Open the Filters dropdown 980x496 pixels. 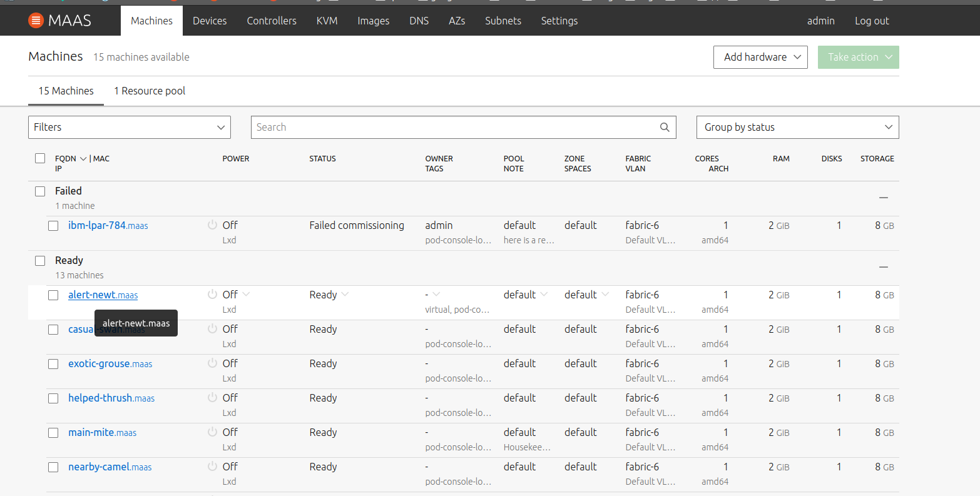(129, 127)
